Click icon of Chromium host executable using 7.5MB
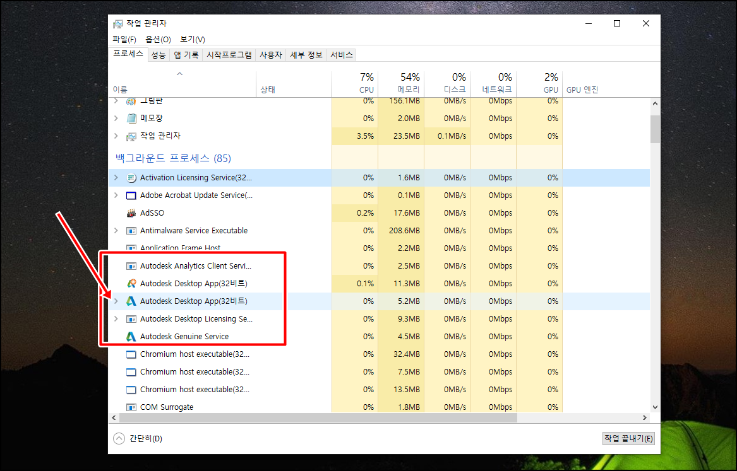 point(131,372)
